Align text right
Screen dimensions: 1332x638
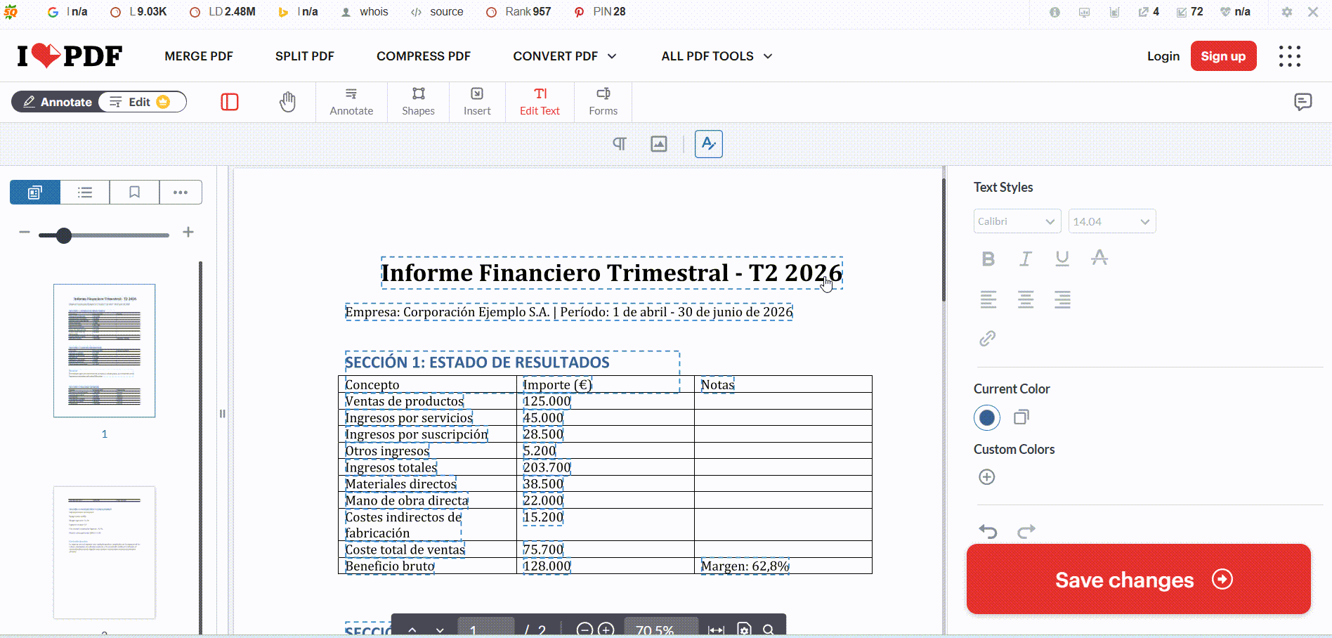1062,300
